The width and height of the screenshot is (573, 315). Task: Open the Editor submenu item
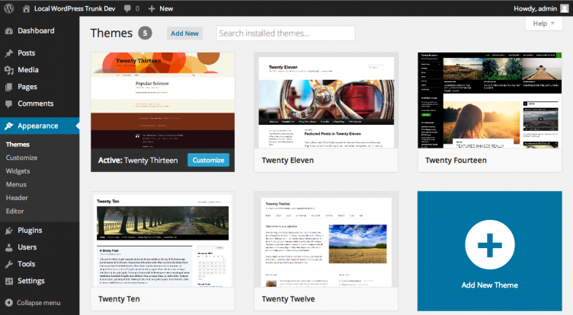click(x=15, y=211)
